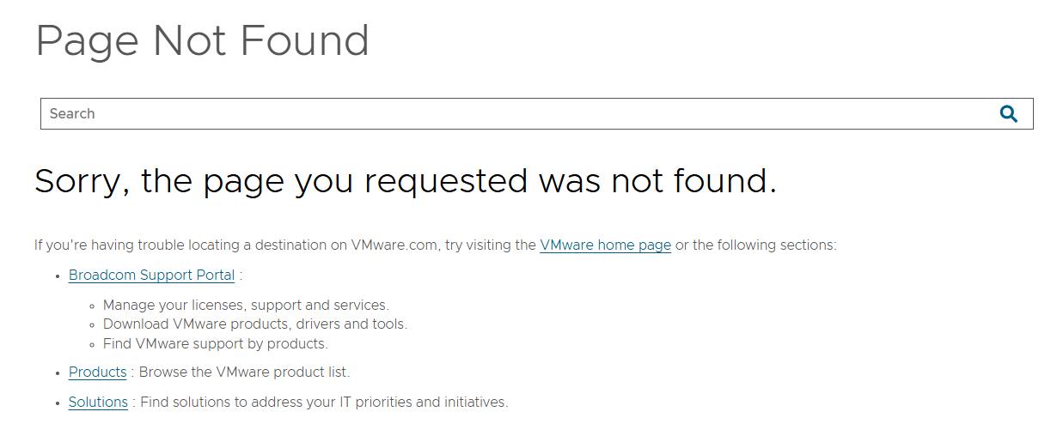Focus the Search input field
Image resolution: width=1057 pixels, height=436 pixels.
coord(516,113)
